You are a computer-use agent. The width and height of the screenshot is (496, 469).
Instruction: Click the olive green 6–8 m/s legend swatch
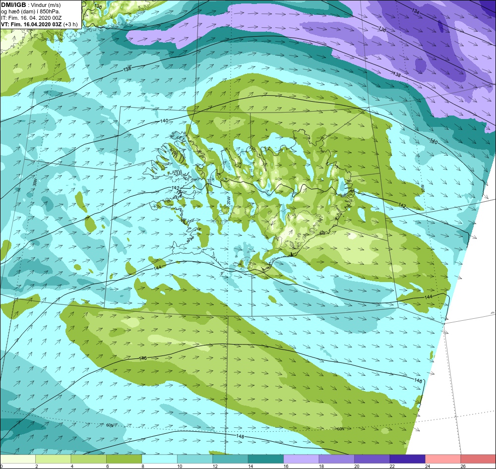tap(124, 459)
